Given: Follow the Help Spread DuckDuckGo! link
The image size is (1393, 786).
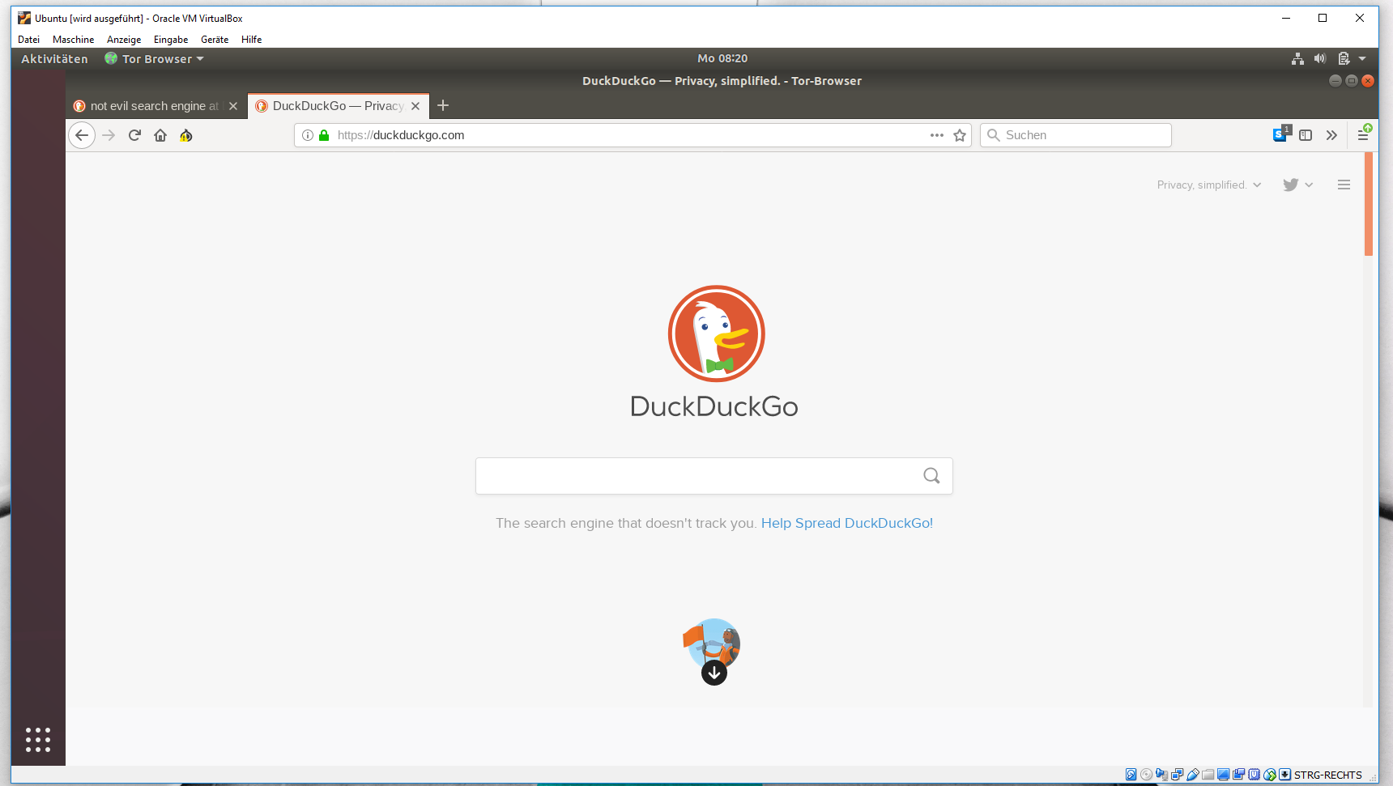Looking at the screenshot, I should pos(847,523).
